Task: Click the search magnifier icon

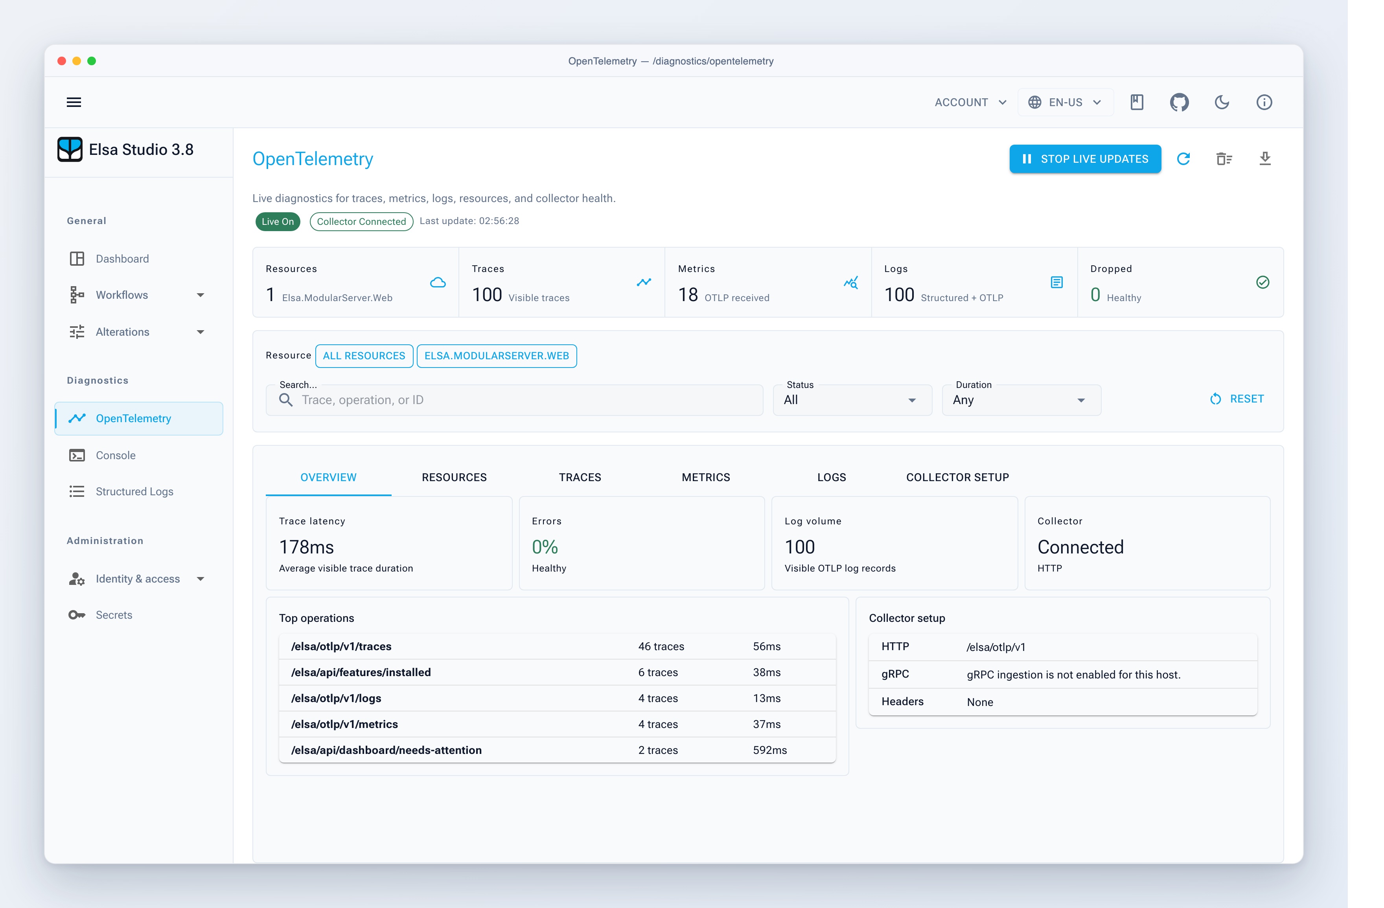Action: coord(285,400)
